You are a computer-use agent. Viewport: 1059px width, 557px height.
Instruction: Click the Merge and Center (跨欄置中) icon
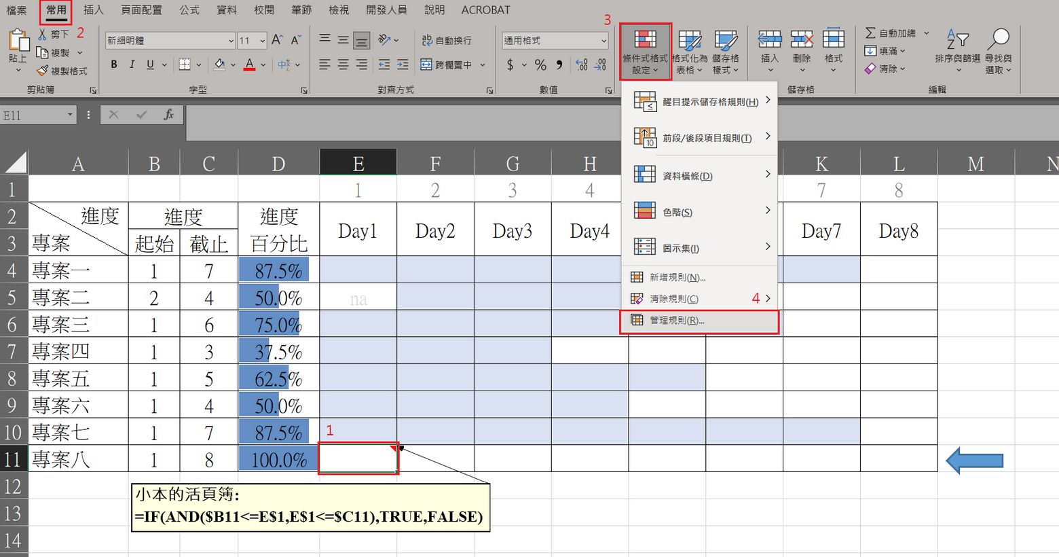(426, 65)
